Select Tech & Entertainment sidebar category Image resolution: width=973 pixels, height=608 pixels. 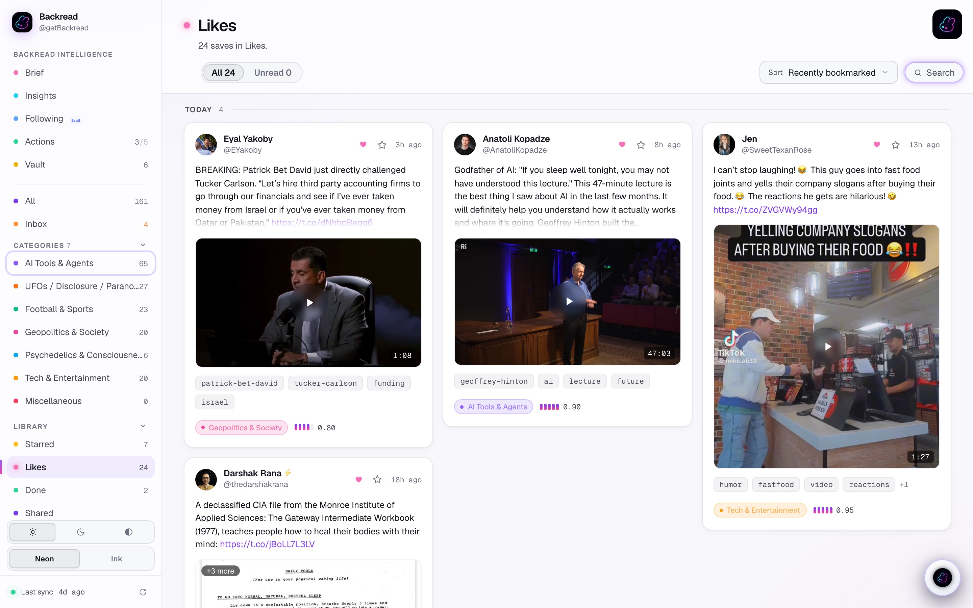click(x=80, y=378)
